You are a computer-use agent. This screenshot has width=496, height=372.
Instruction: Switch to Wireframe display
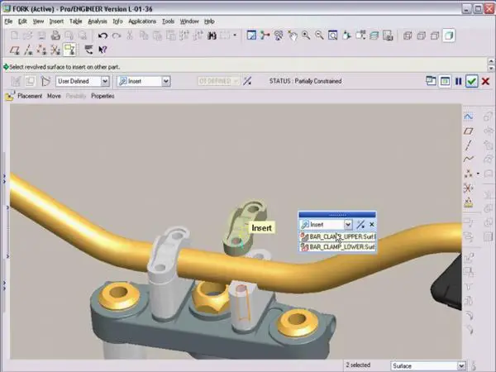point(408,36)
